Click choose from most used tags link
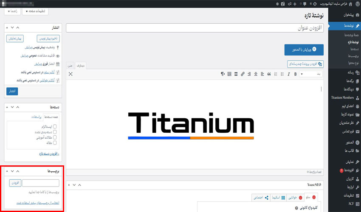 [x=38, y=203]
